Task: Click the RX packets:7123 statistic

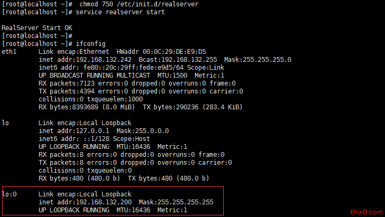Action: coord(66,83)
